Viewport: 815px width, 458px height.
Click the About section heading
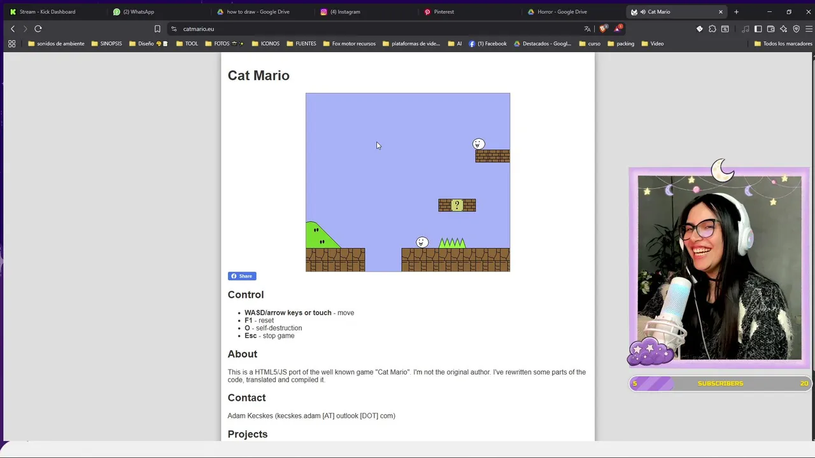coord(243,354)
